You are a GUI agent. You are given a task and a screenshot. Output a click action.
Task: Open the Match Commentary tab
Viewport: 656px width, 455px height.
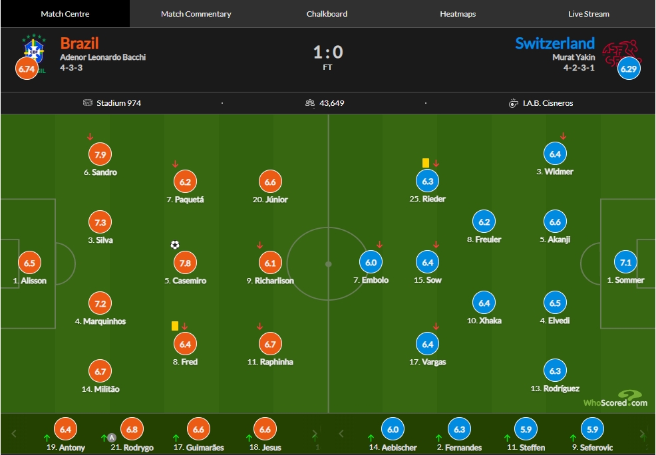click(196, 14)
